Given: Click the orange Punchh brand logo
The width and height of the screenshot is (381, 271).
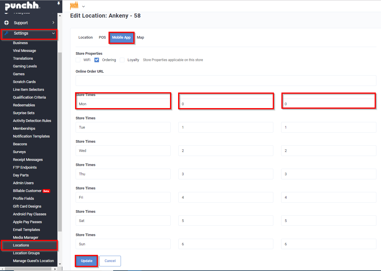Looking at the screenshot, I should [74, 5].
